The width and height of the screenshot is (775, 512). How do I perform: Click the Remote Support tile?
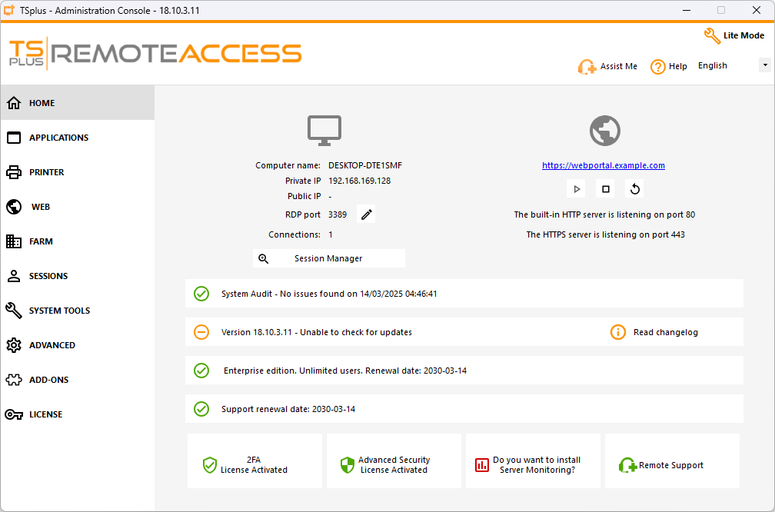tap(672, 460)
